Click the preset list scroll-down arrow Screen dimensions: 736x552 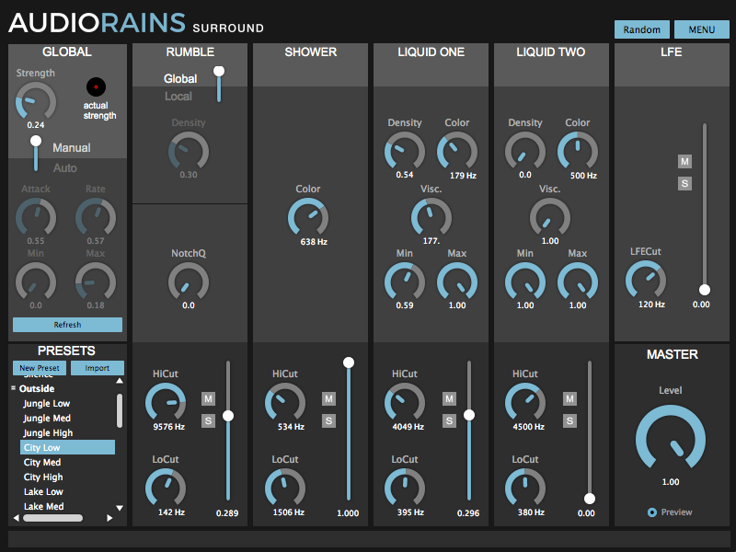click(120, 508)
